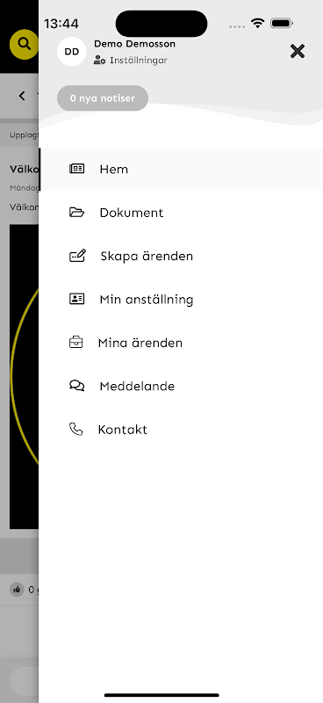Click the Kontakt phone icon
323x703 pixels.
tap(75, 430)
